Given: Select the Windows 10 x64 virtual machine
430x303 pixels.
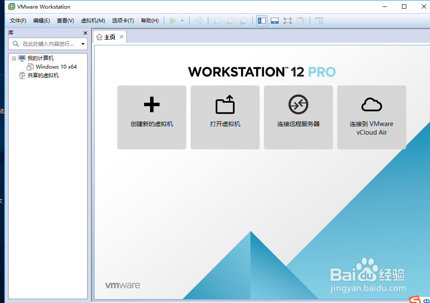Looking at the screenshot, I should point(56,67).
